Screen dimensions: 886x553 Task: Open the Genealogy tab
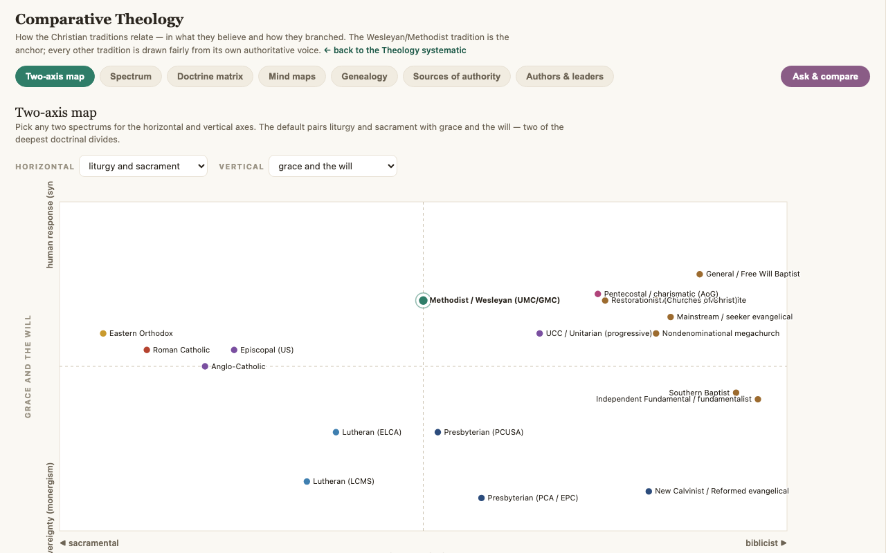coord(364,76)
